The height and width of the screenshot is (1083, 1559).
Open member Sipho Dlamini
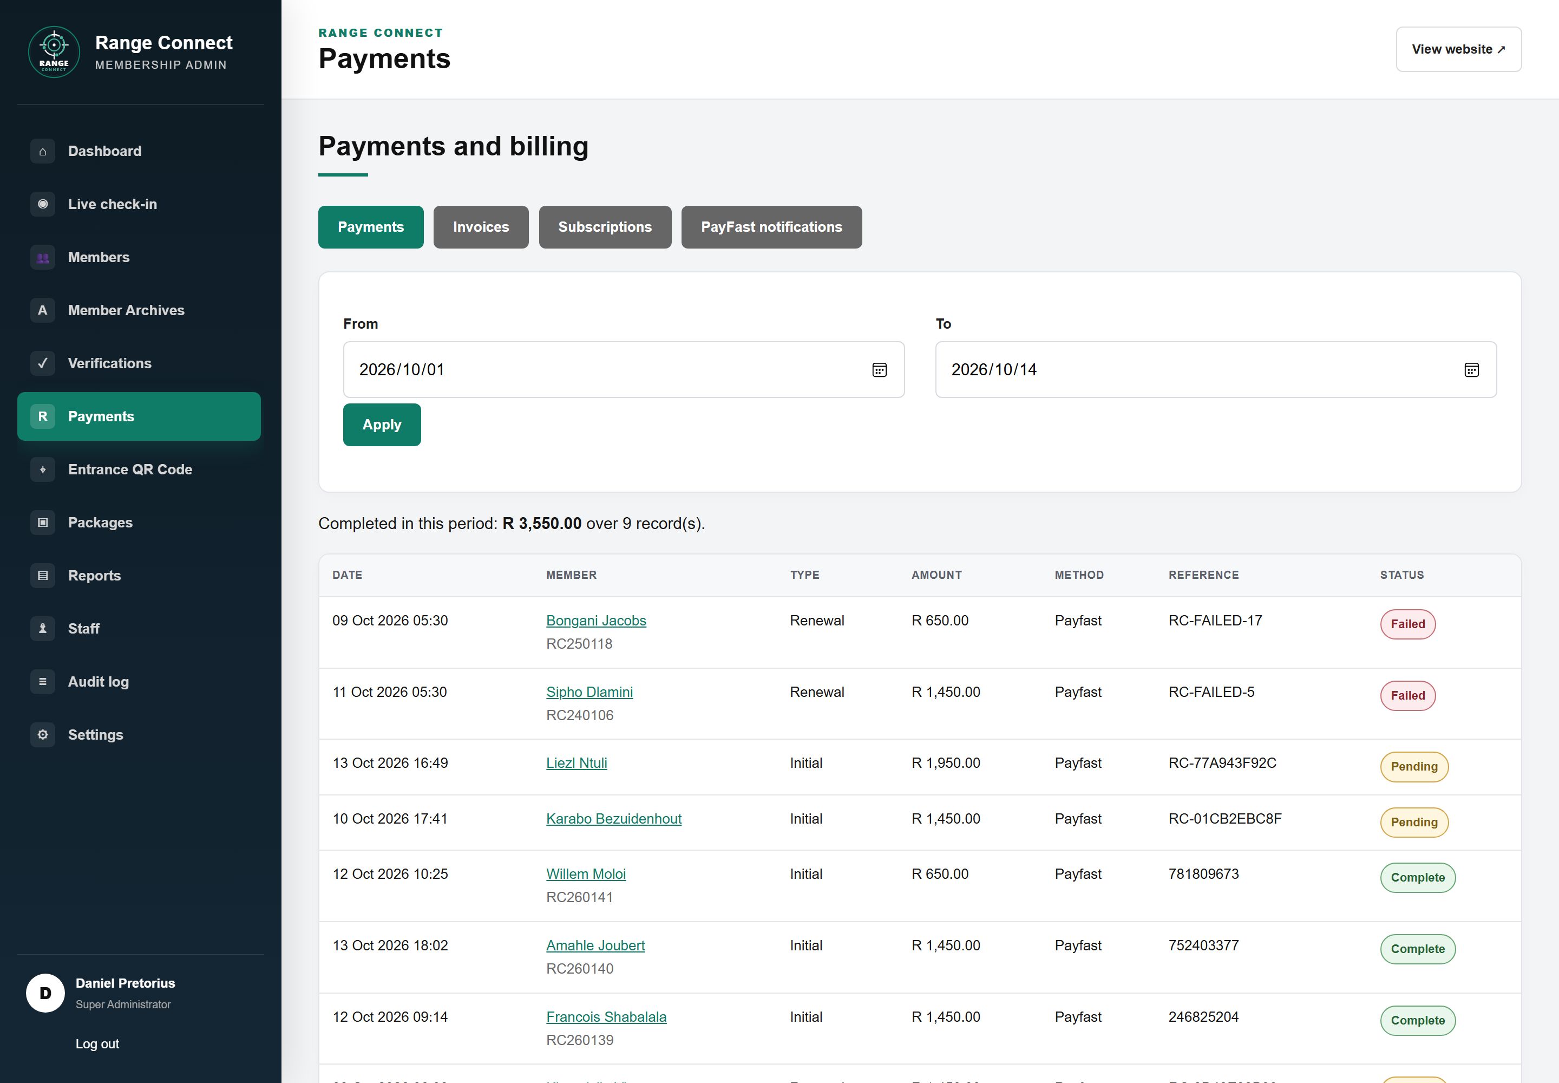click(589, 692)
